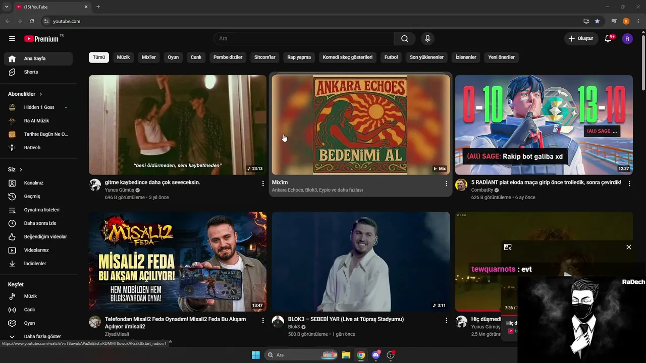Image resolution: width=646 pixels, height=363 pixels.
Task: Open Kanalınız in the sidebar
Action: [38, 183]
